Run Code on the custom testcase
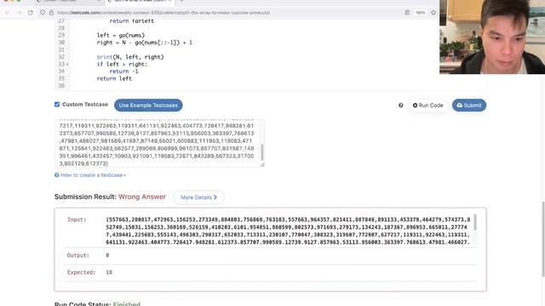545x306 pixels. pos(427,105)
